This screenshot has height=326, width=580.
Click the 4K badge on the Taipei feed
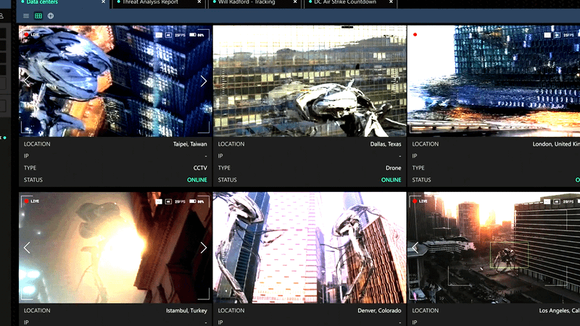click(x=168, y=35)
